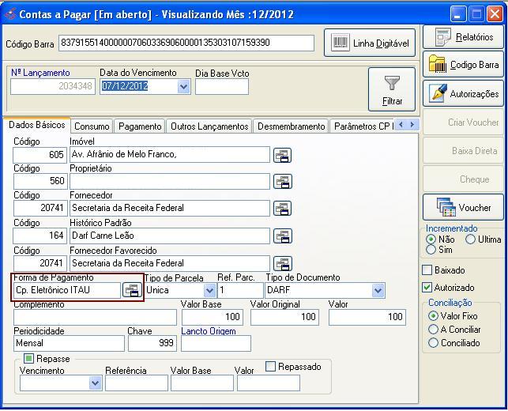Switch to the Pagamento tab
Viewport: 508px width, 411px height.
click(x=140, y=126)
